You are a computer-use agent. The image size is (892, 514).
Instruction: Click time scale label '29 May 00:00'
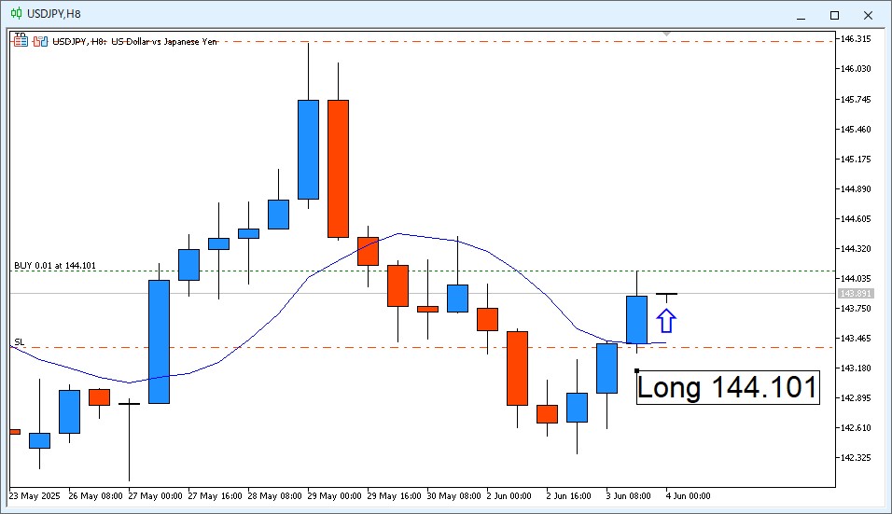coord(334,495)
